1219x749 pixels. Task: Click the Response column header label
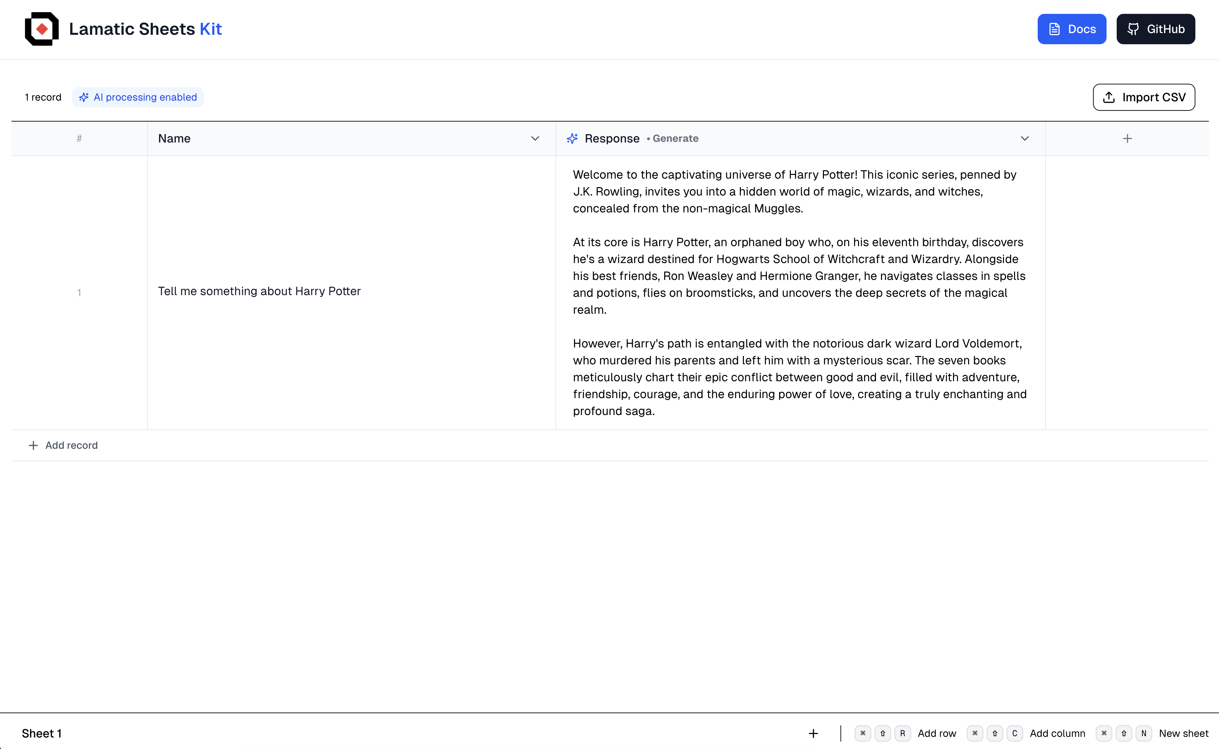(612, 139)
